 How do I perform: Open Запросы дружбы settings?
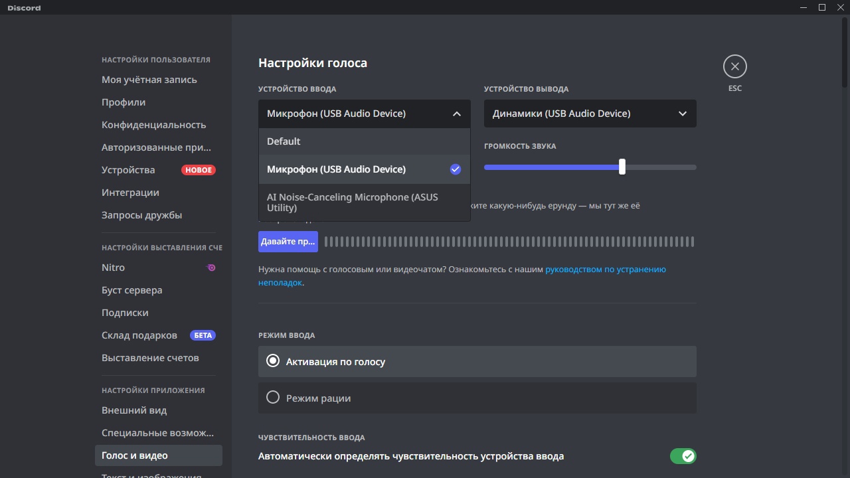point(159,215)
